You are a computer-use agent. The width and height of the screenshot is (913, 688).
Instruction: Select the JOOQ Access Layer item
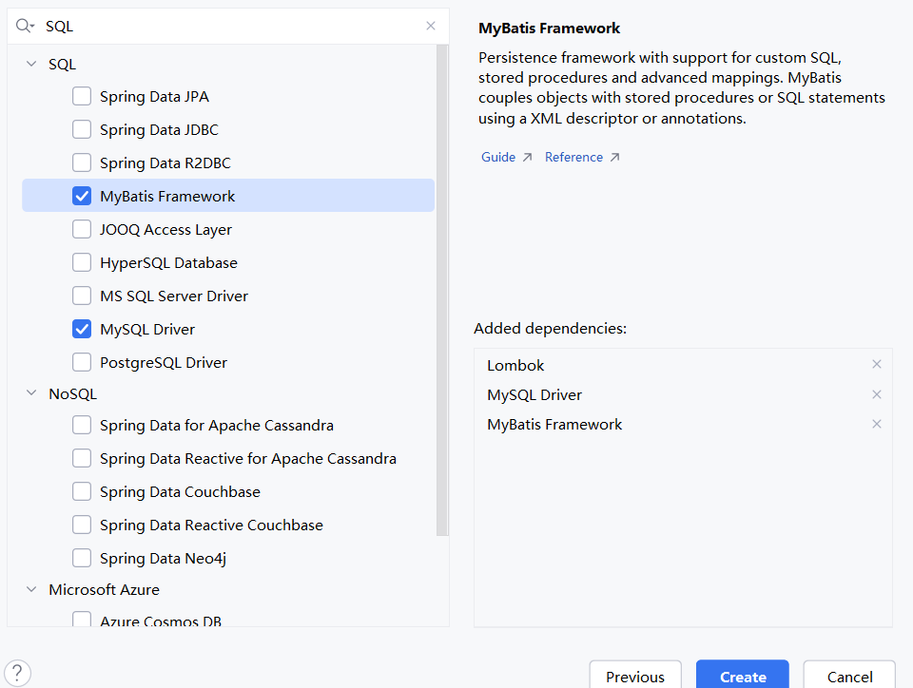click(165, 230)
